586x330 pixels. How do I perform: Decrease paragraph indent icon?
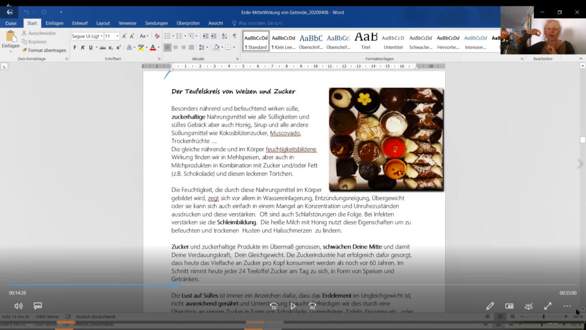click(205, 36)
